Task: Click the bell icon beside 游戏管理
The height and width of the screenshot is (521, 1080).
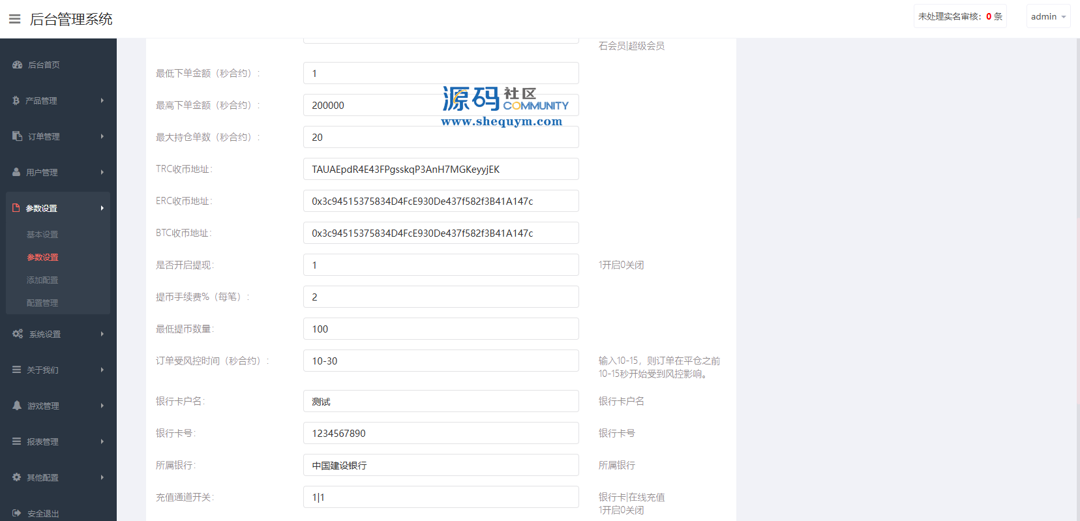Action: 17,406
